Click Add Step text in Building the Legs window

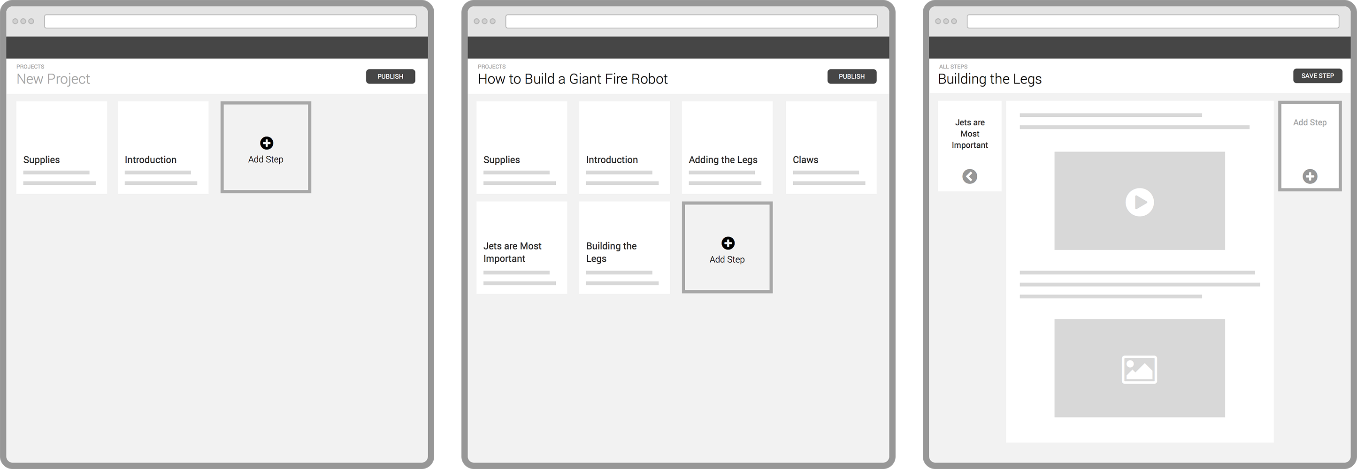coord(1310,122)
